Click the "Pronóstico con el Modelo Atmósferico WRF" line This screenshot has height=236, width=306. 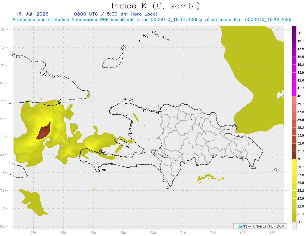(152, 20)
